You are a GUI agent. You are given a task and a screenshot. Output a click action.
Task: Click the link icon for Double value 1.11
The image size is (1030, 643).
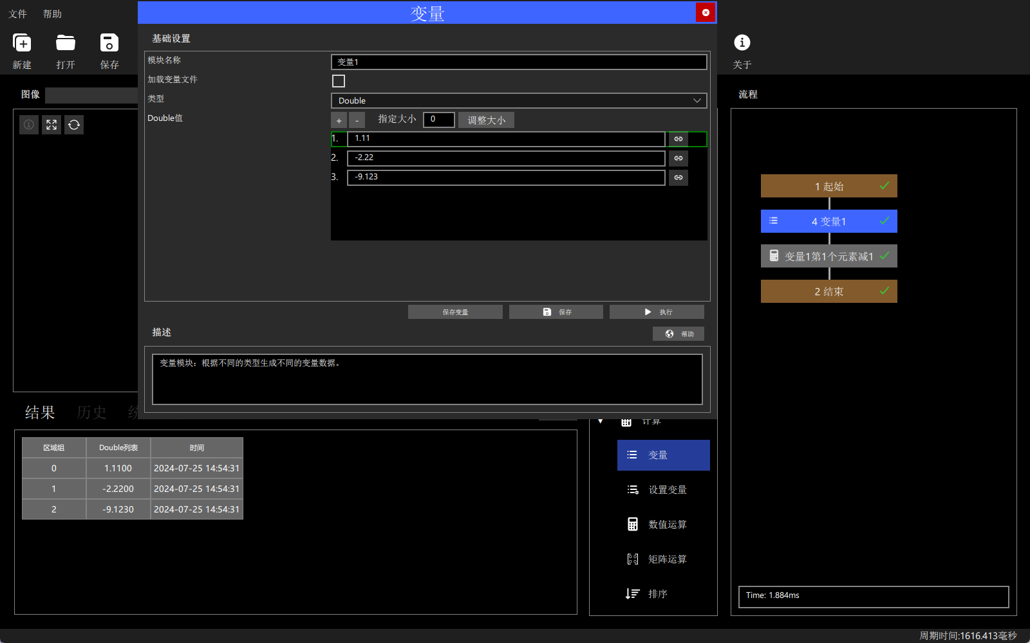(679, 139)
